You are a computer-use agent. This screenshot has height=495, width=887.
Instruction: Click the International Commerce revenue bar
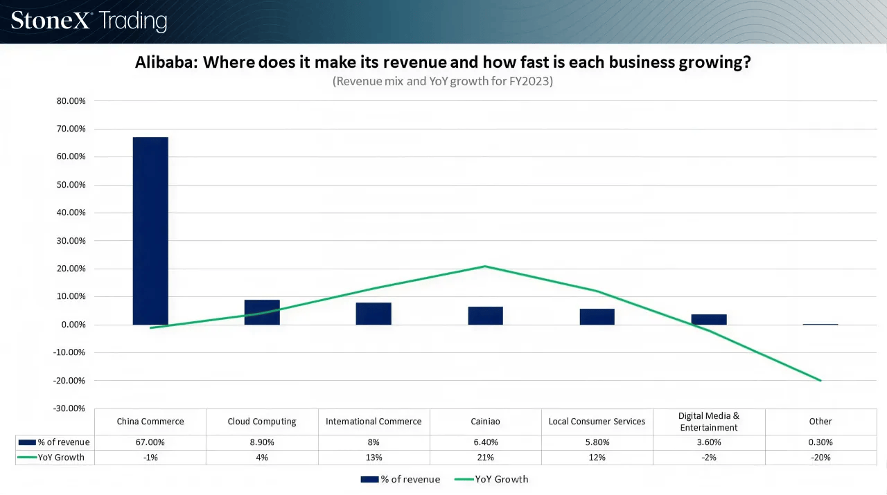pos(374,314)
